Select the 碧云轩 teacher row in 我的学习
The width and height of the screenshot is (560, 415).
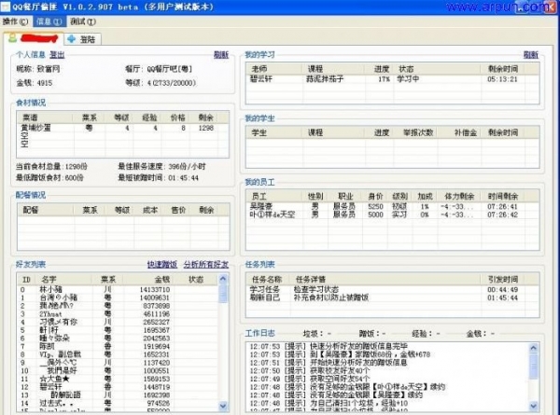(392, 79)
